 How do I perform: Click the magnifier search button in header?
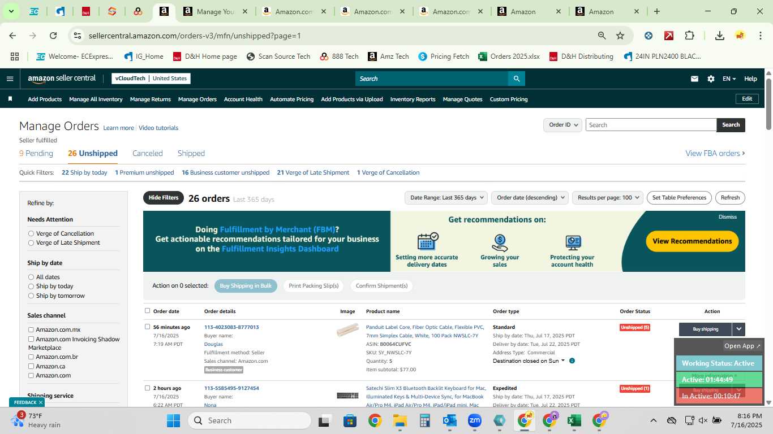point(516,79)
